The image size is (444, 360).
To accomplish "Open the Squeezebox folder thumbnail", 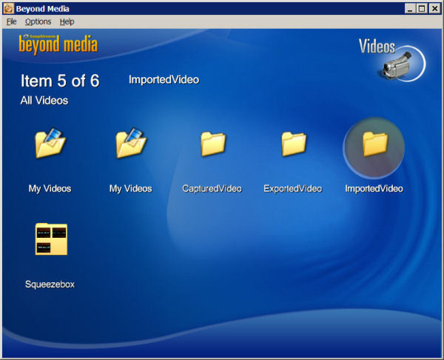I will coord(51,239).
